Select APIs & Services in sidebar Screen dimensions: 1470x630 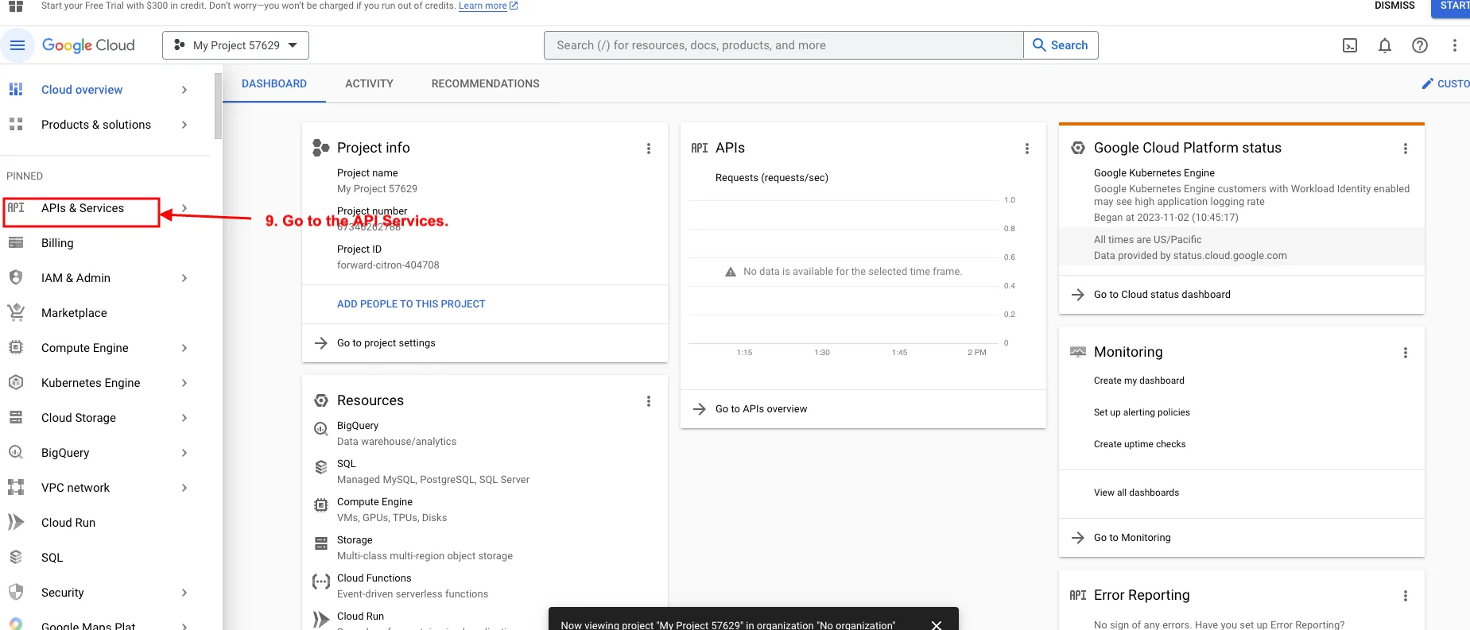pos(83,208)
